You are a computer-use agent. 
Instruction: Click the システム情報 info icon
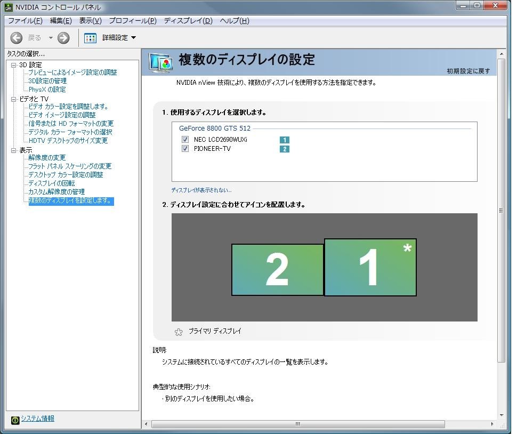tap(15, 420)
